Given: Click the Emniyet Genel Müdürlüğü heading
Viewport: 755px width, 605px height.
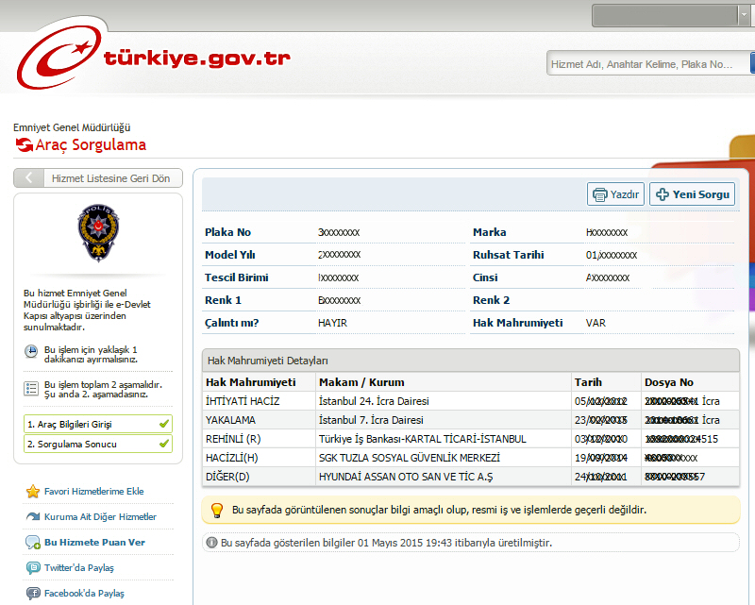Looking at the screenshot, I should 72,127.
